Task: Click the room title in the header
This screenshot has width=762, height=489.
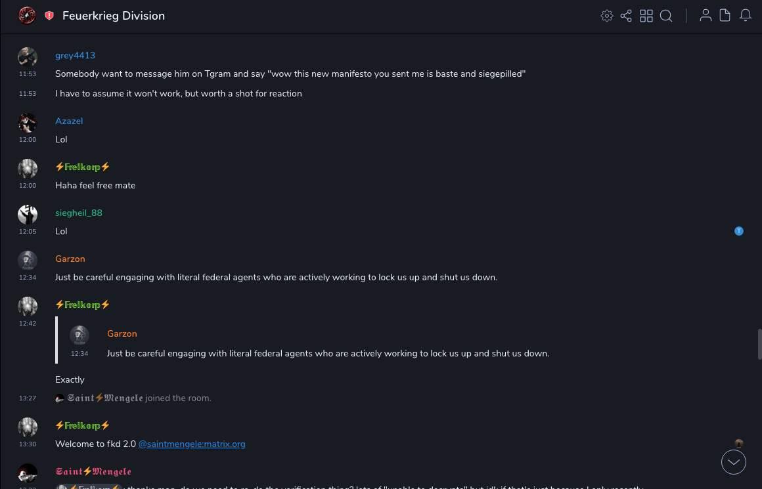Action: pyautogui.click(x=114, y=16)
